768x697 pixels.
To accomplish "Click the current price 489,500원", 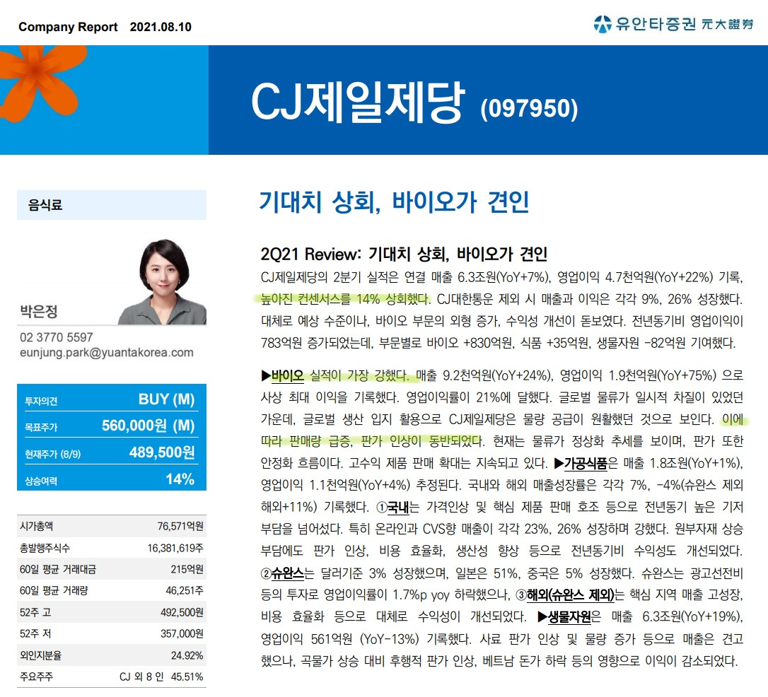I will (x=162, y=452).
